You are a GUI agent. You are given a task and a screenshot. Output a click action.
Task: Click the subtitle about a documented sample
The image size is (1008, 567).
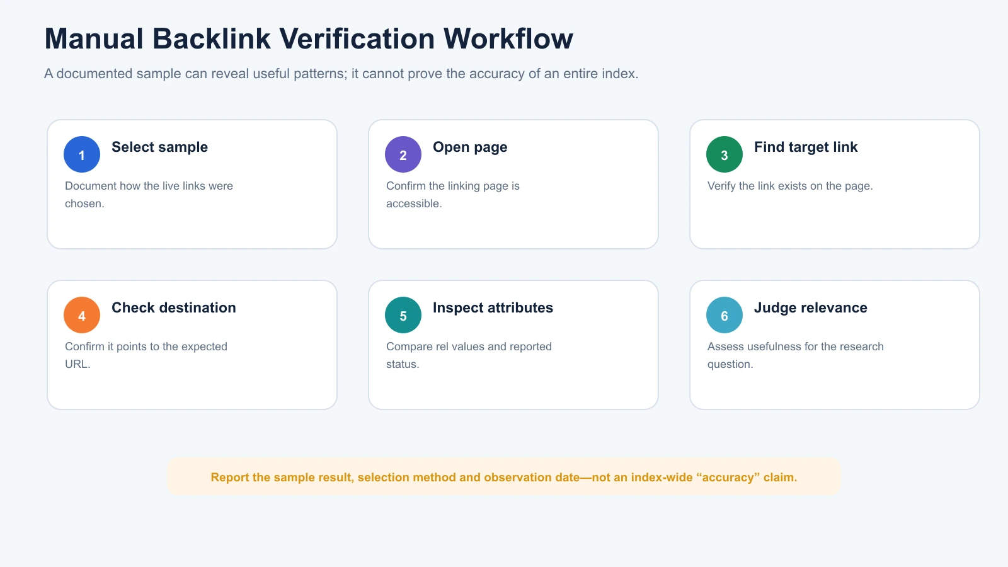tap(341, 74)
